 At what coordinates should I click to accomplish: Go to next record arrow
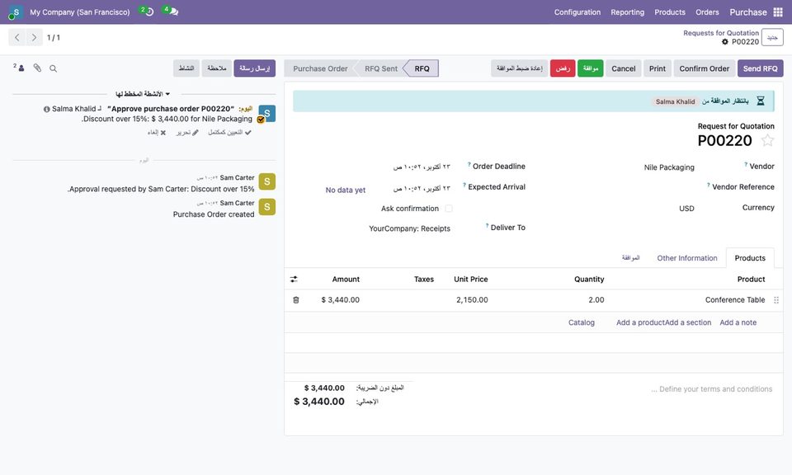pos(34,37)
